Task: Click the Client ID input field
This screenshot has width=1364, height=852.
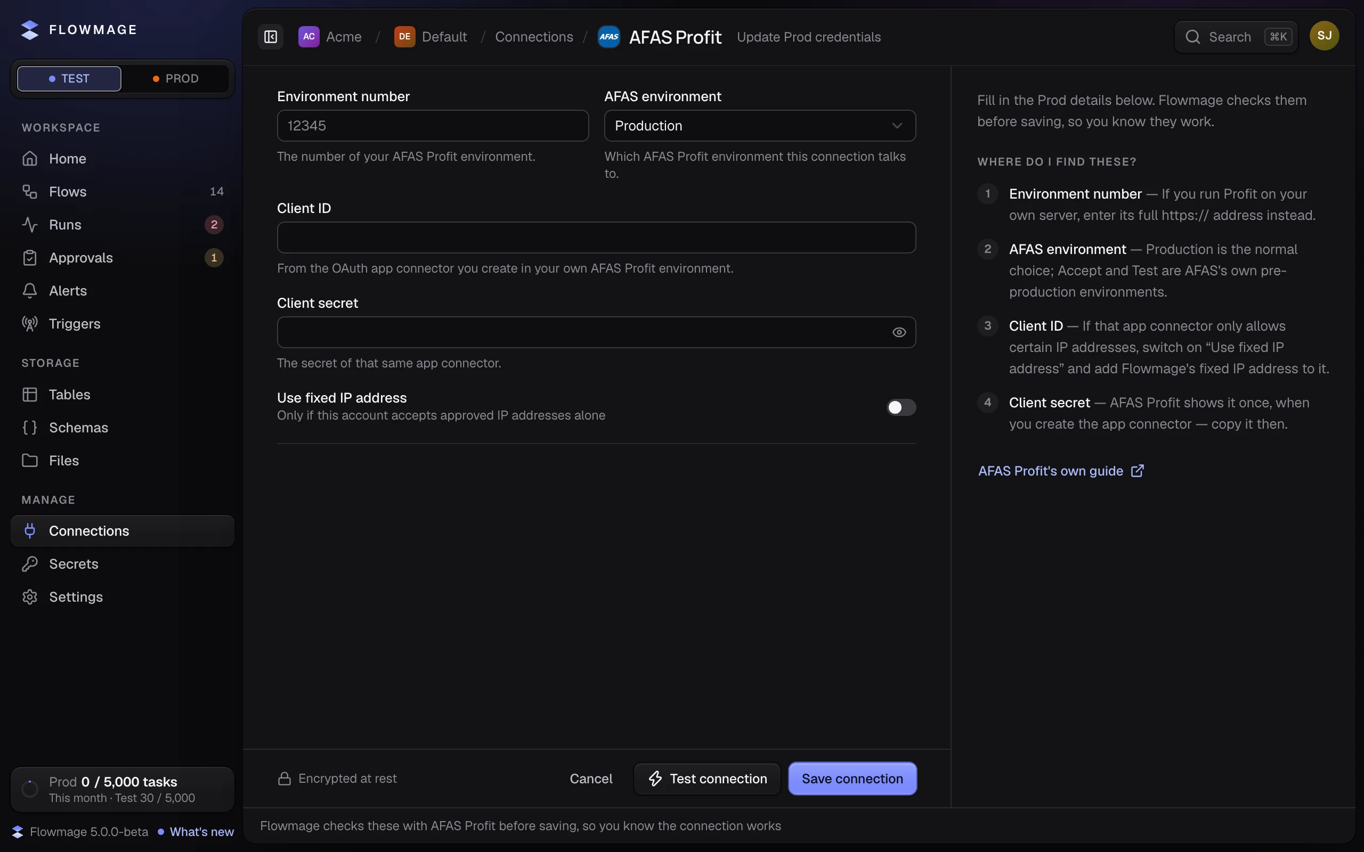Action: coord(596,238)
